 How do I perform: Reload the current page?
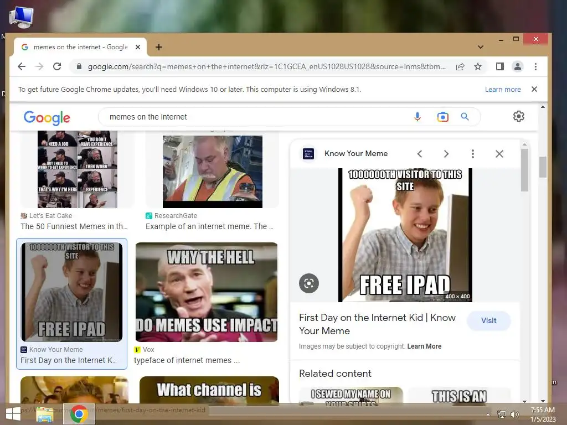pos(57,66)
